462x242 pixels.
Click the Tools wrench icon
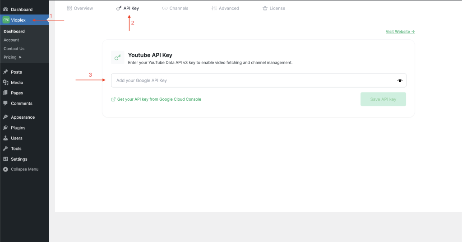point(5,149)
